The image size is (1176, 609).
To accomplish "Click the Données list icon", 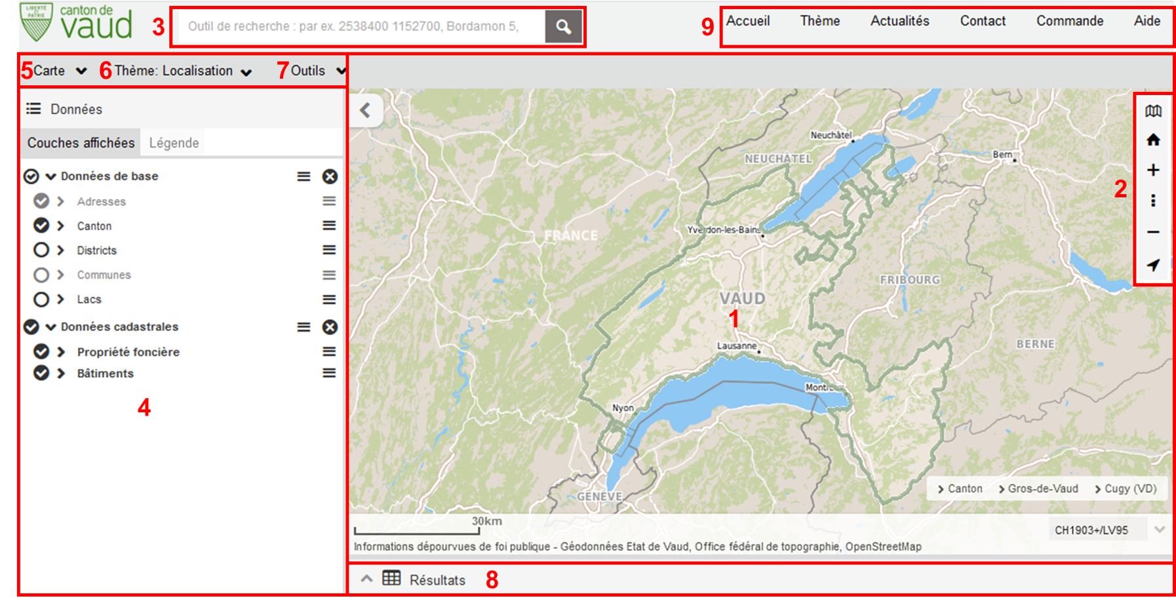I will (x=33, y=109).
